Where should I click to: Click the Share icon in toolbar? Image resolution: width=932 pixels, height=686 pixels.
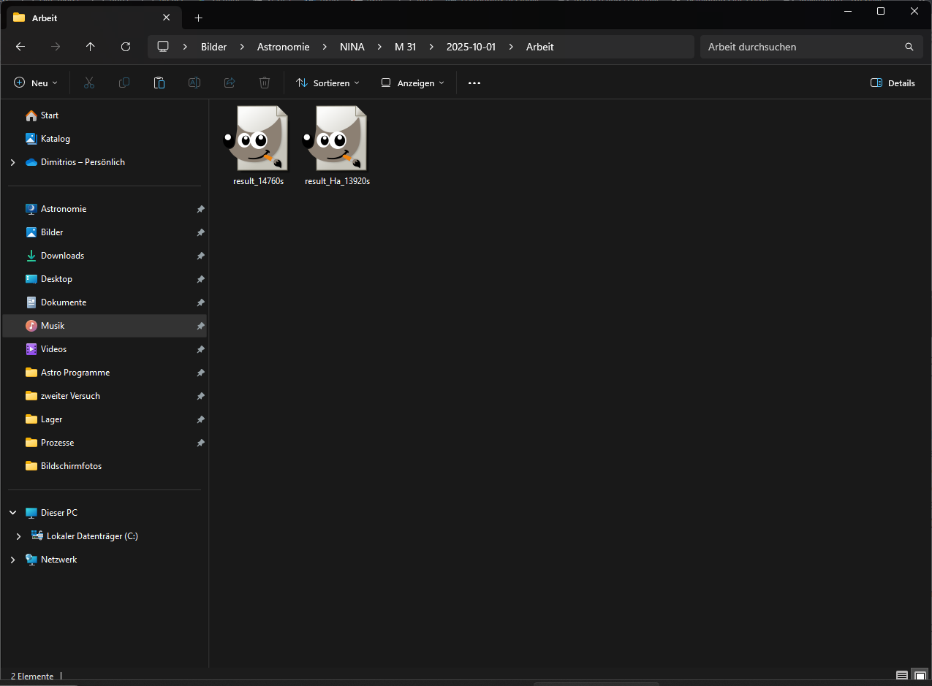point(230,83)
